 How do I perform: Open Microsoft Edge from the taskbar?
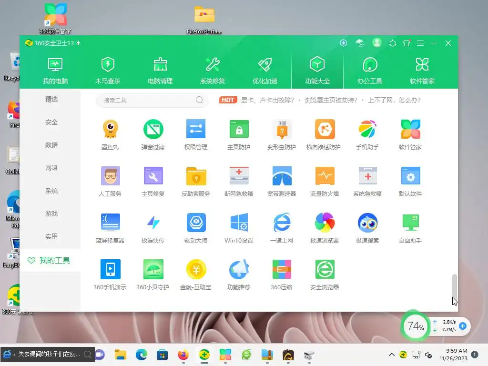(x=142, y=355)
